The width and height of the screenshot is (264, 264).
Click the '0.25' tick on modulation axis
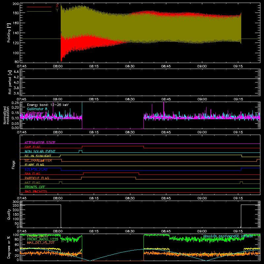point(16,103)
